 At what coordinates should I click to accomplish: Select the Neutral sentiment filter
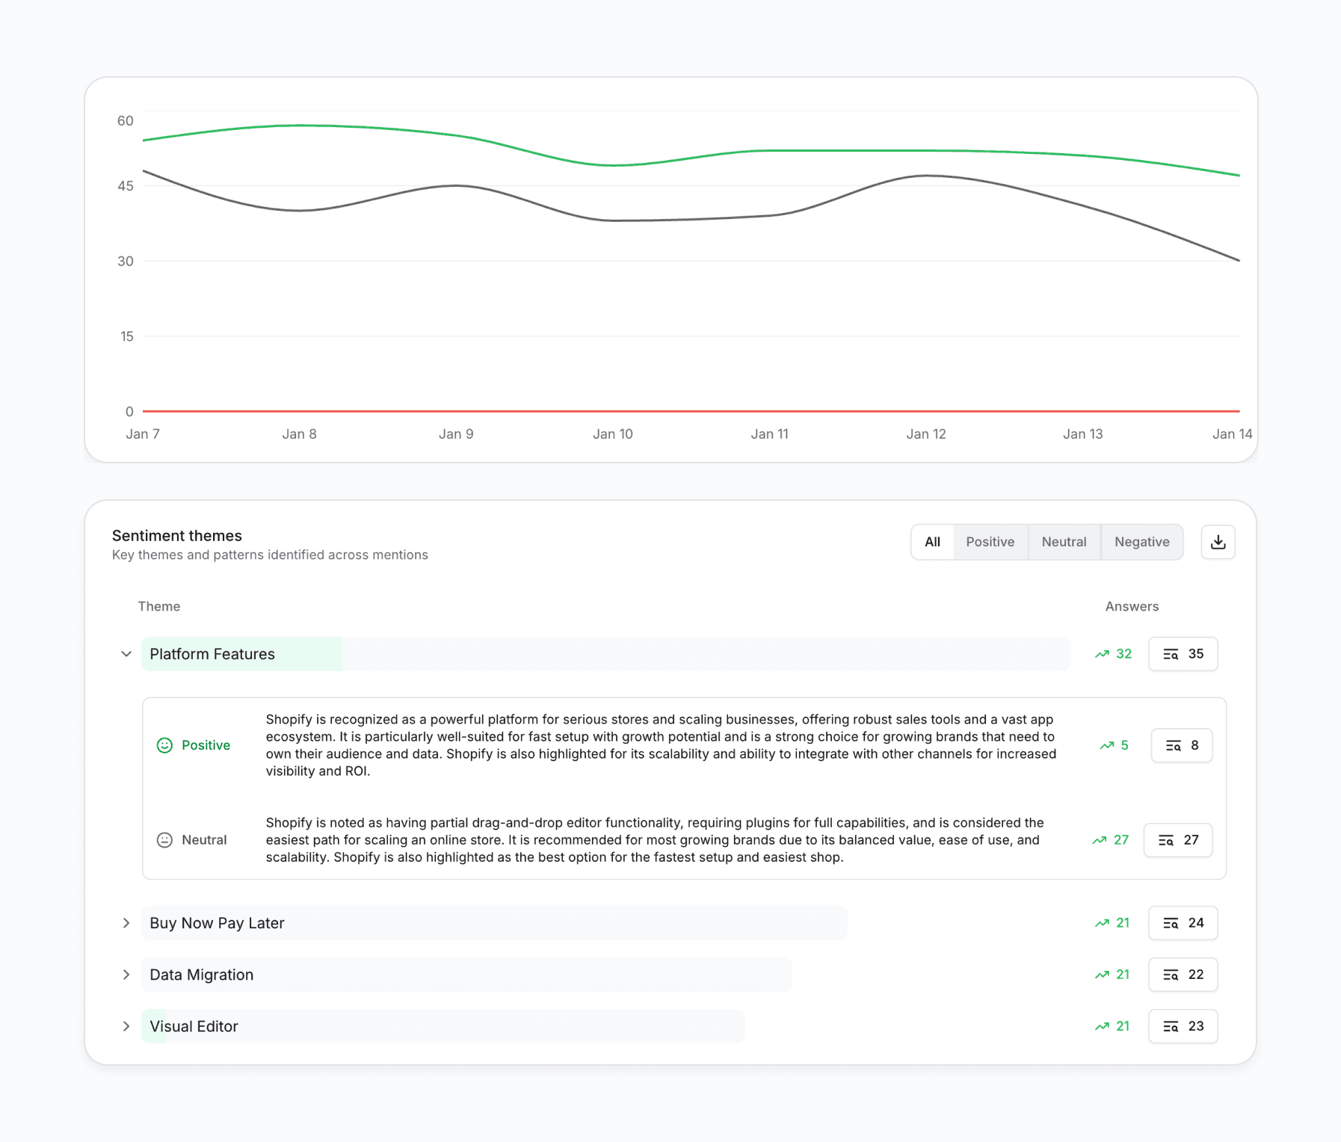pos(1064,542)
